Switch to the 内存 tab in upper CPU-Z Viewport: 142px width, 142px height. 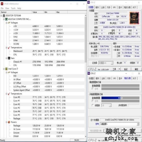108,7
